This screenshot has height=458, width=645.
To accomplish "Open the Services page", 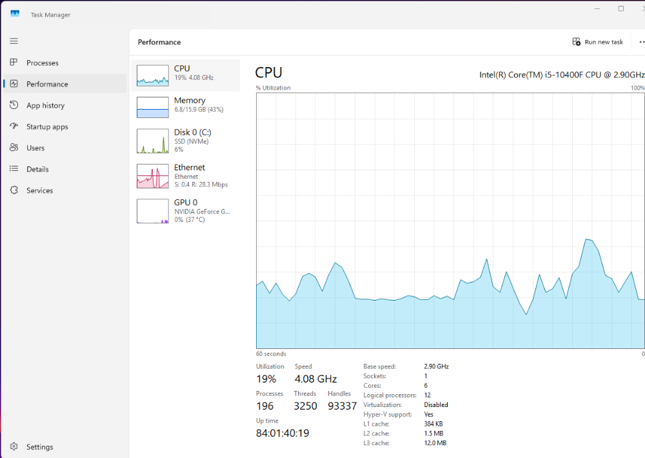I will coord(65,190).
